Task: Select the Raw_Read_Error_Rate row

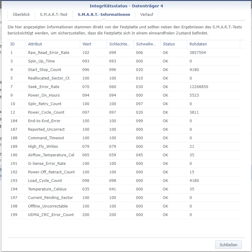Action: coord(124,52)
